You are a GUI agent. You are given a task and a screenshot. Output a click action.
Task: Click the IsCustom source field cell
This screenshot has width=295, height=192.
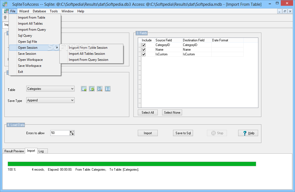tap(168, 54)
